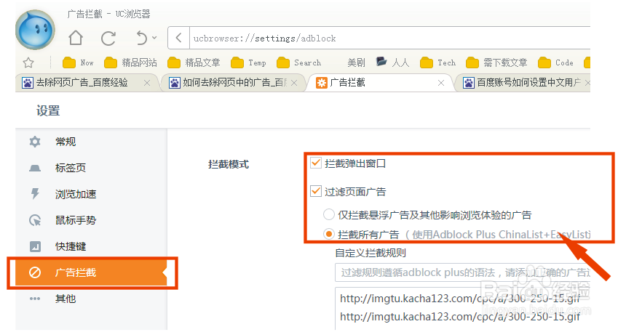This screenshot has width=626, height=332.
Task: Open the Search bookmark folder
Action: pos(299,62)
